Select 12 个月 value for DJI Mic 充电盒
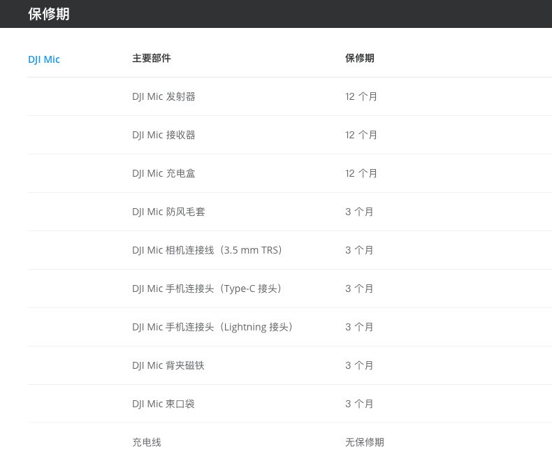 (x=361, y=173)
